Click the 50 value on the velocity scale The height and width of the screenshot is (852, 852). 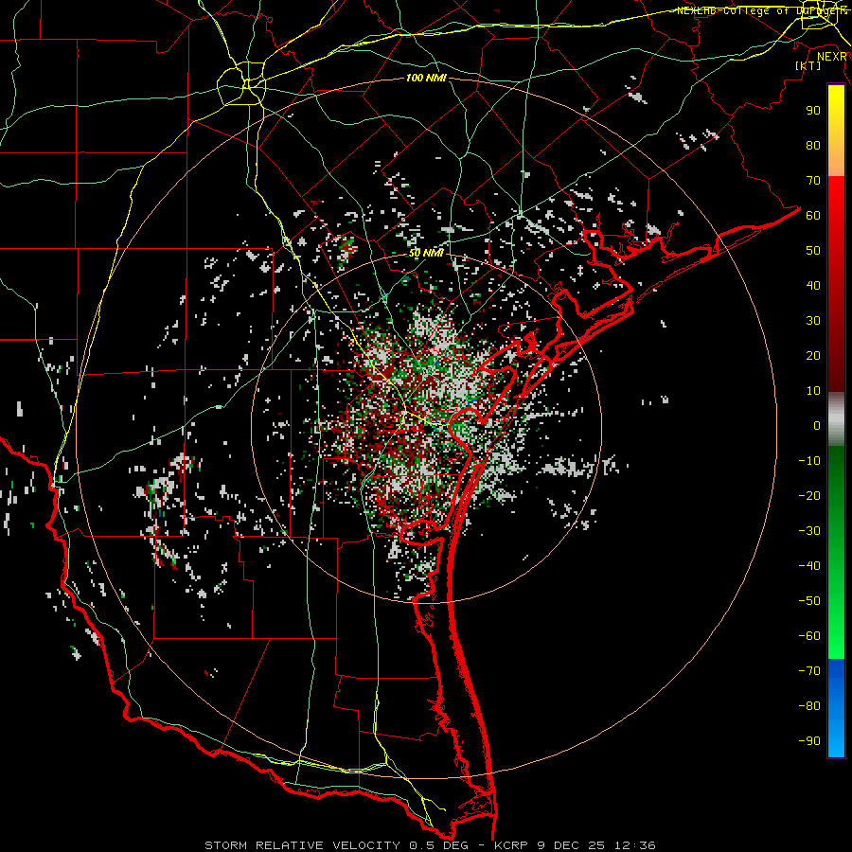(x=813, y=251)
